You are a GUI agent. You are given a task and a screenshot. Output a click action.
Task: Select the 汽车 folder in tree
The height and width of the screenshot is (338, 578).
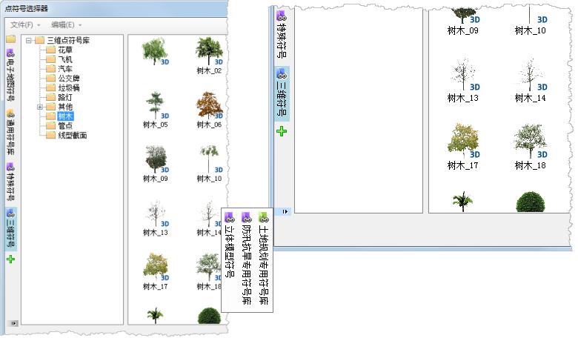pos(64,68)
